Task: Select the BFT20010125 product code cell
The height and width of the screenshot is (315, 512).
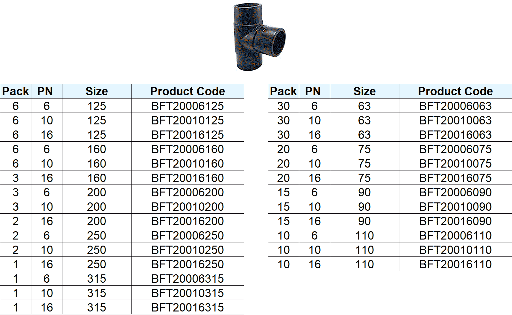Action: click(x=188, y=120)
